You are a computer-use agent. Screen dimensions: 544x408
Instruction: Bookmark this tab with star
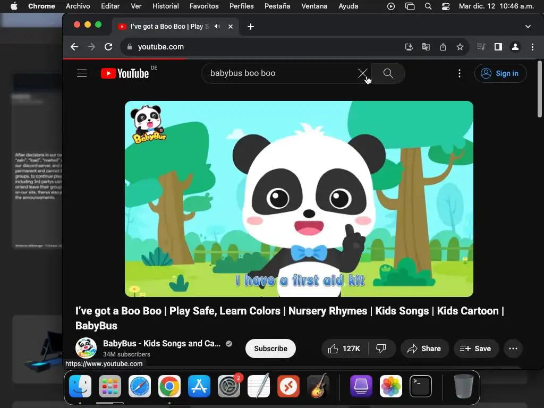tap(460, 47)
